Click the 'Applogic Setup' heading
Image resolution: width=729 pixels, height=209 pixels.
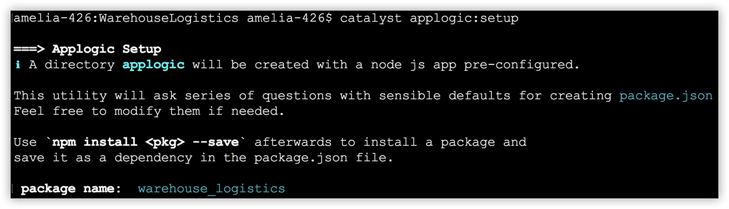107,49
